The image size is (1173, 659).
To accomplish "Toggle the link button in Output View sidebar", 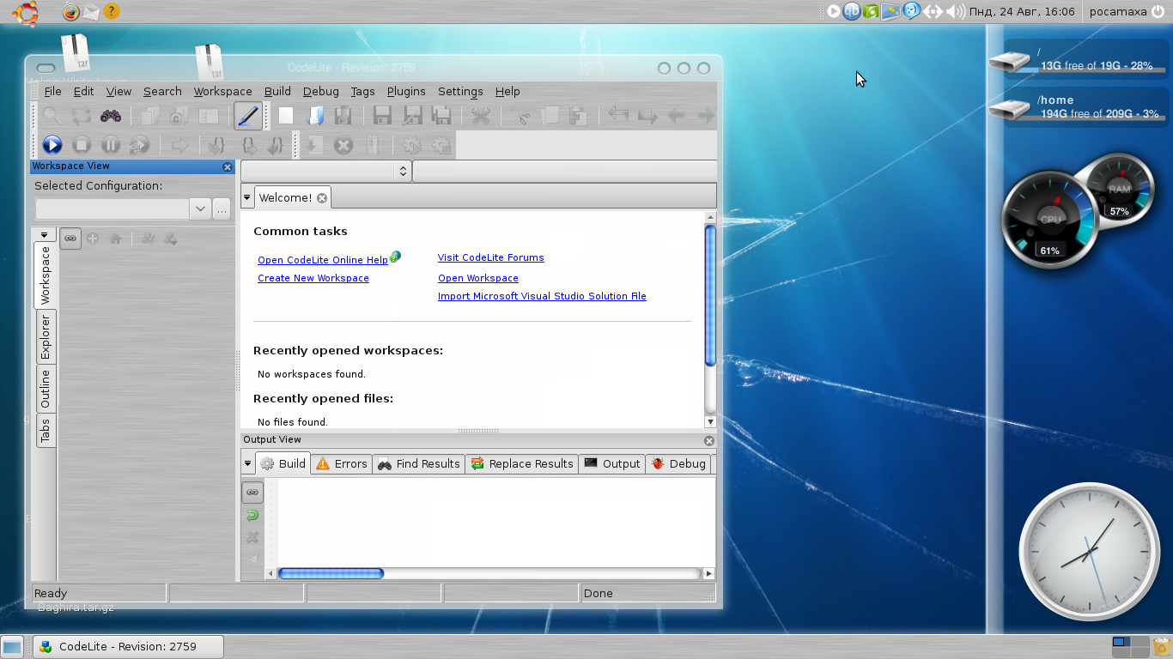I will 252,493.
